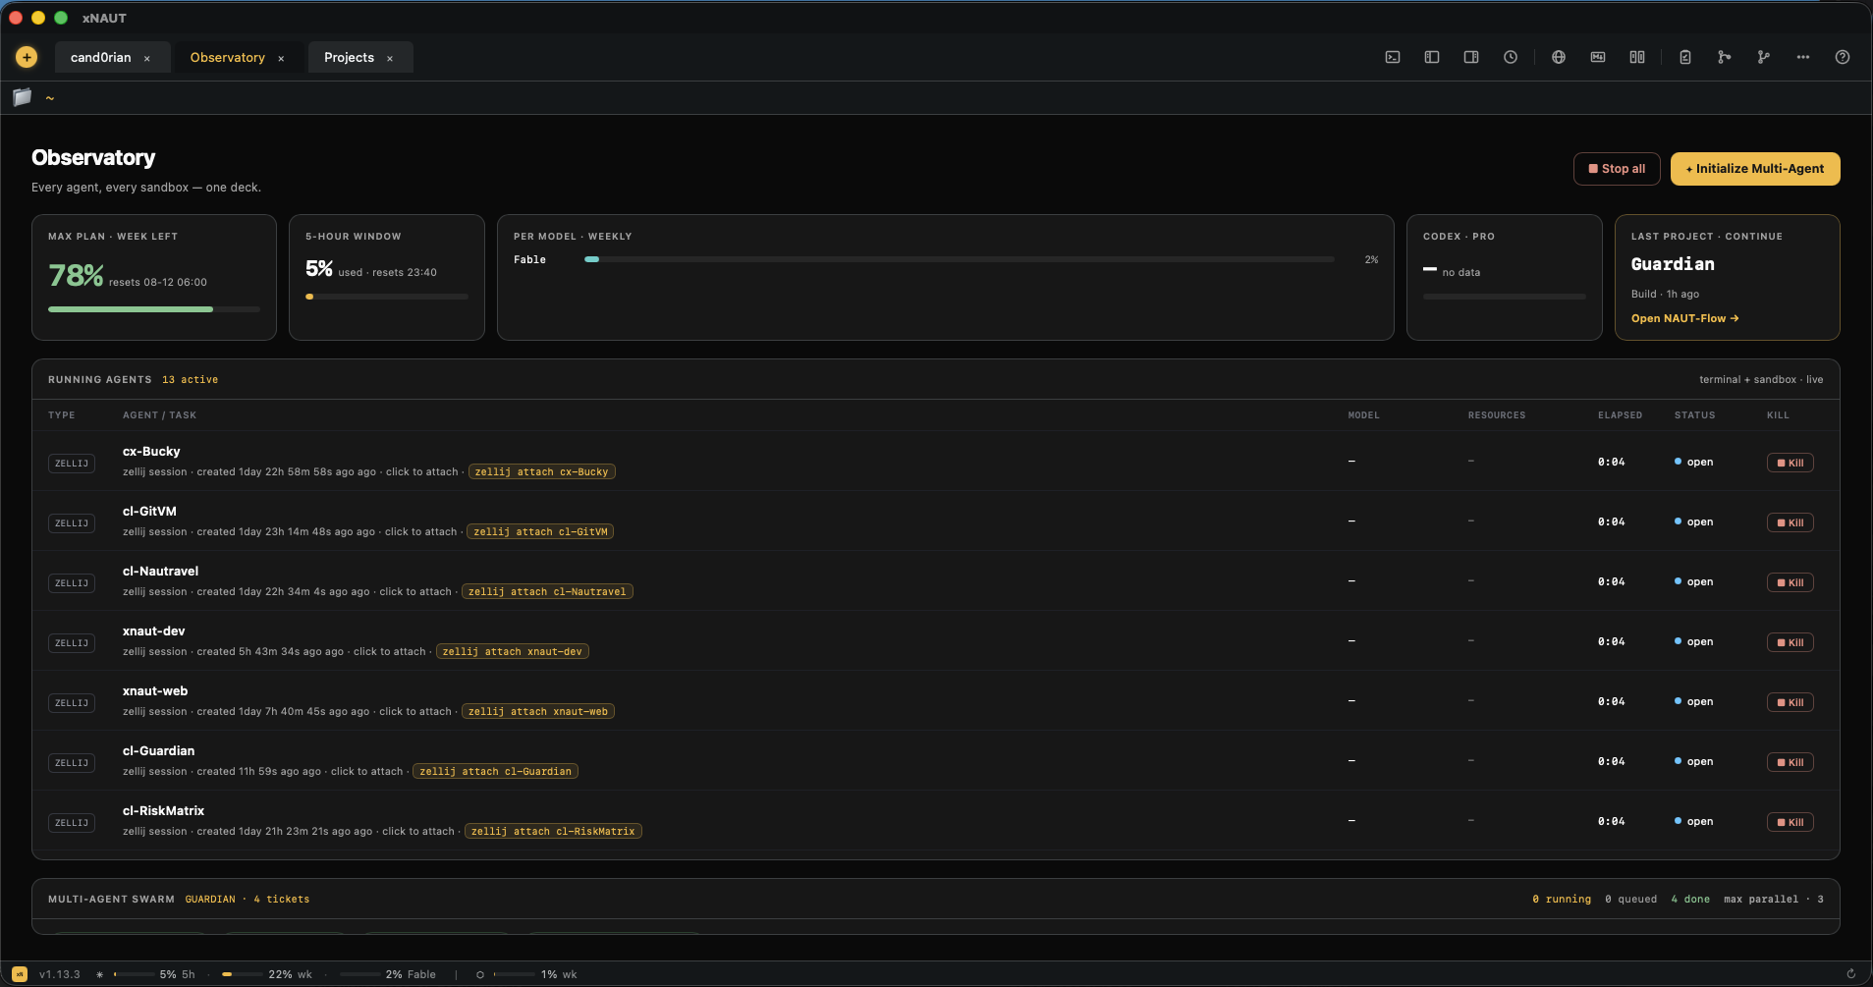Click the Stop all button

[x=1617, y=169]
